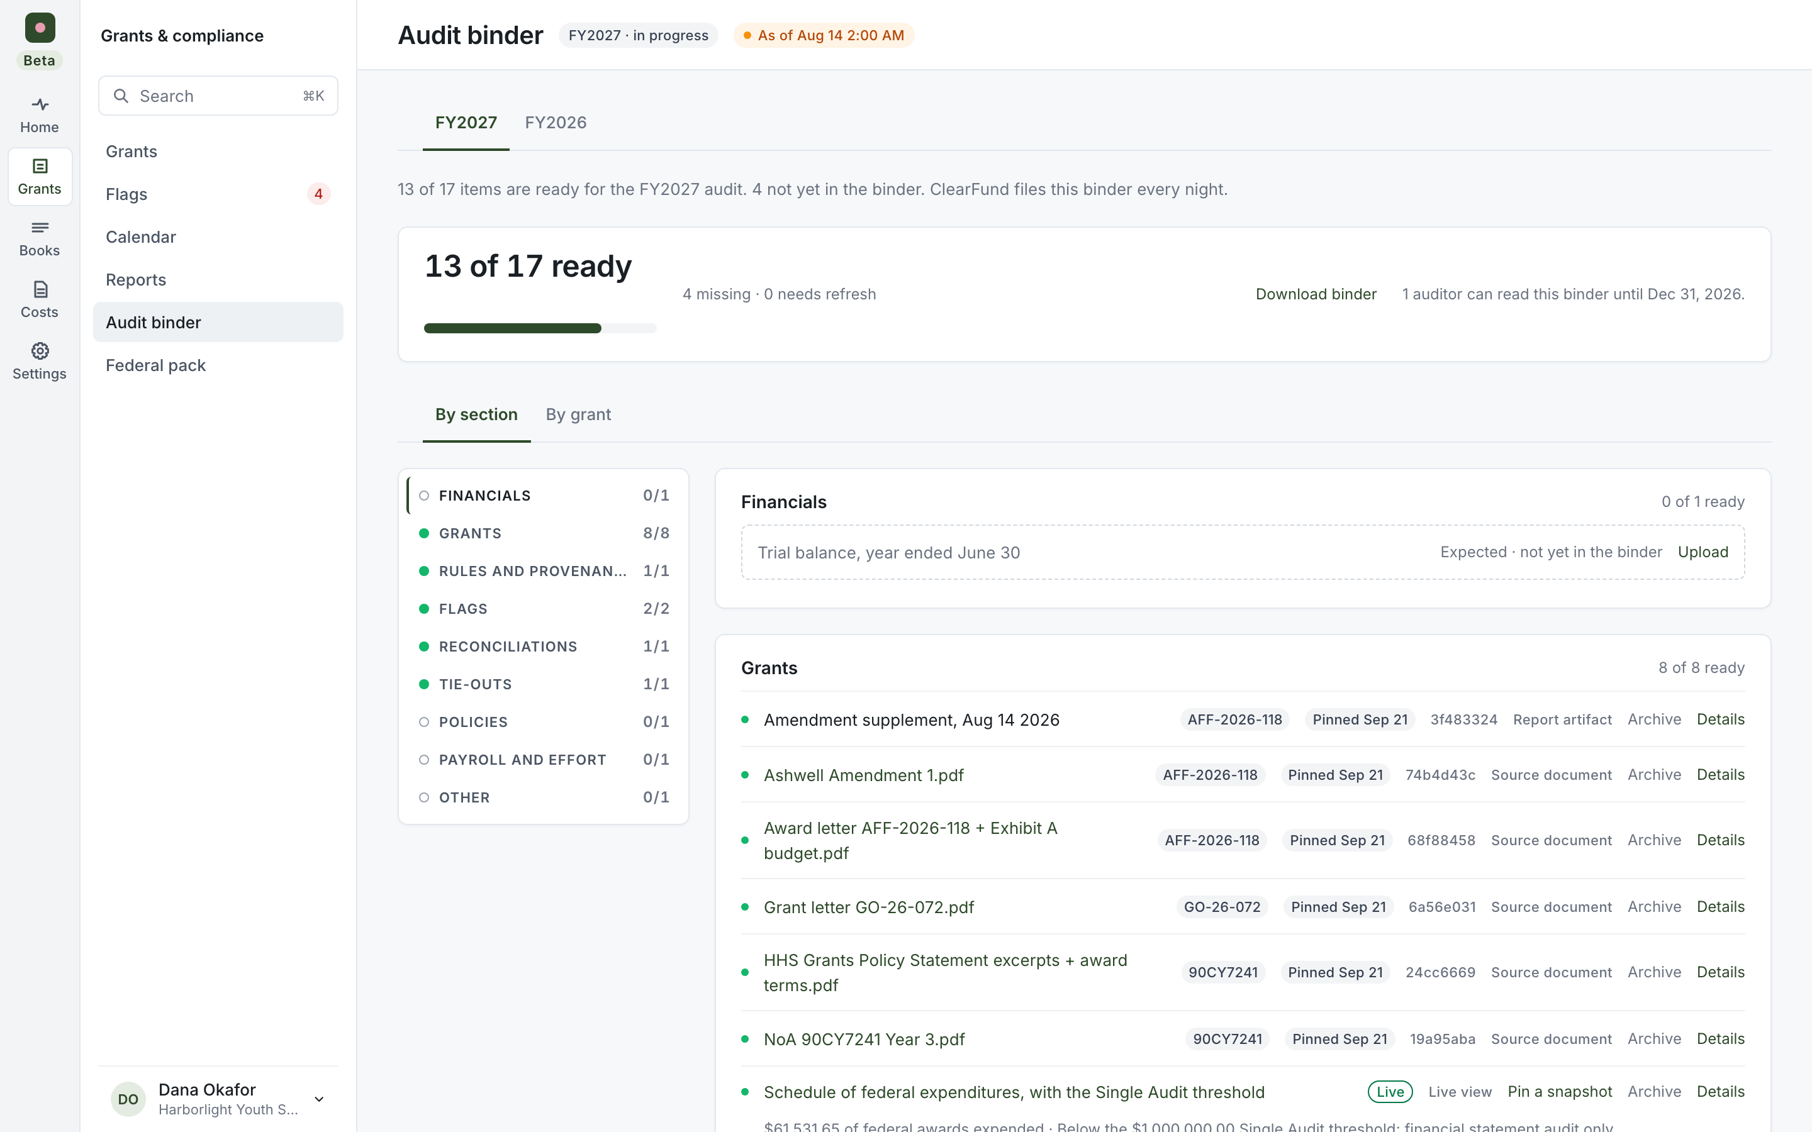This screenshot has width=1812, height=1132.
Task: Open Live view of federal expenditures schedule
Action: (1459, 1092)
